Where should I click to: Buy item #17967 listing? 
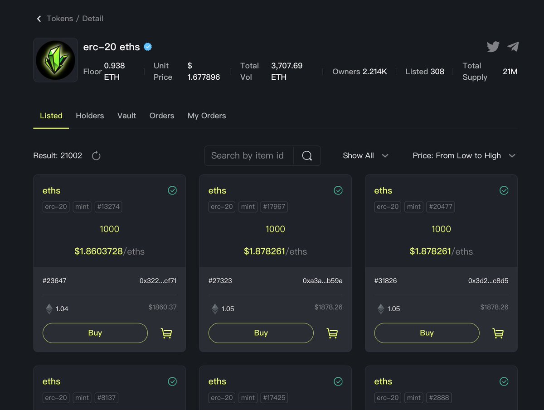[x=261, y=333]
